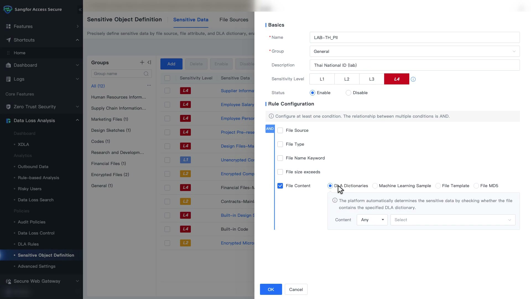Open the Supplier Information link
Image resolution: width=531 pixels, height=299 pixels.
pyautogui.click(x=237, y=91)
